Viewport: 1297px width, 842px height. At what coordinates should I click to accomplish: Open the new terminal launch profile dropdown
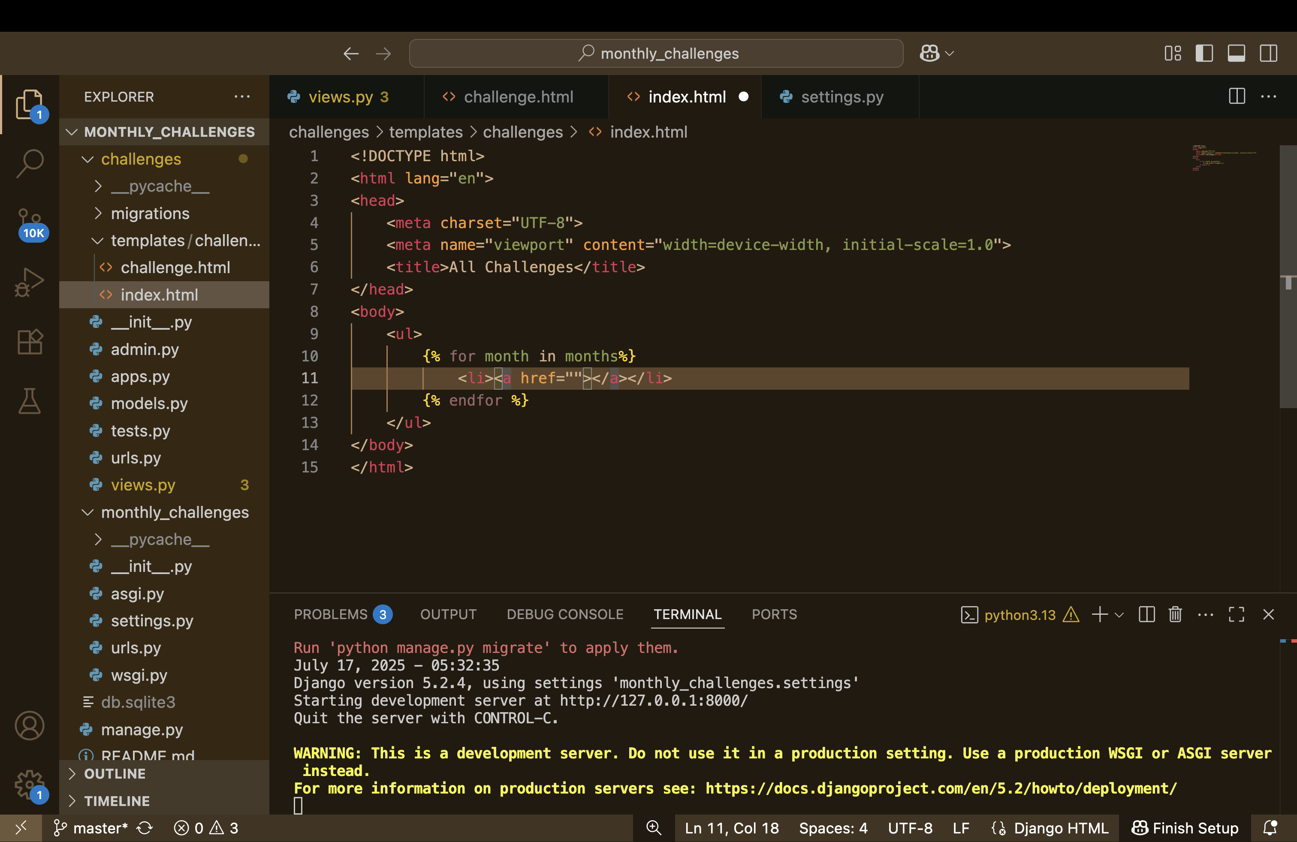1119,615
